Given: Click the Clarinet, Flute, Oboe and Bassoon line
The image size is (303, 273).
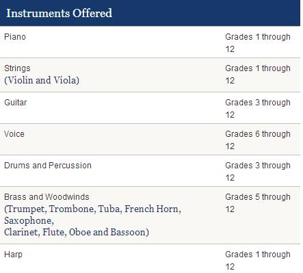Looking at the screenshot, I should point(77,232).
